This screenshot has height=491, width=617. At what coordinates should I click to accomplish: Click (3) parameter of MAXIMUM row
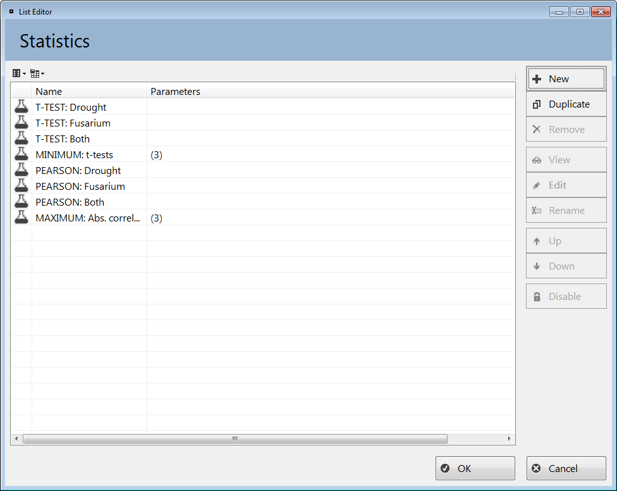pyautogui.click(x=156, y=218)
